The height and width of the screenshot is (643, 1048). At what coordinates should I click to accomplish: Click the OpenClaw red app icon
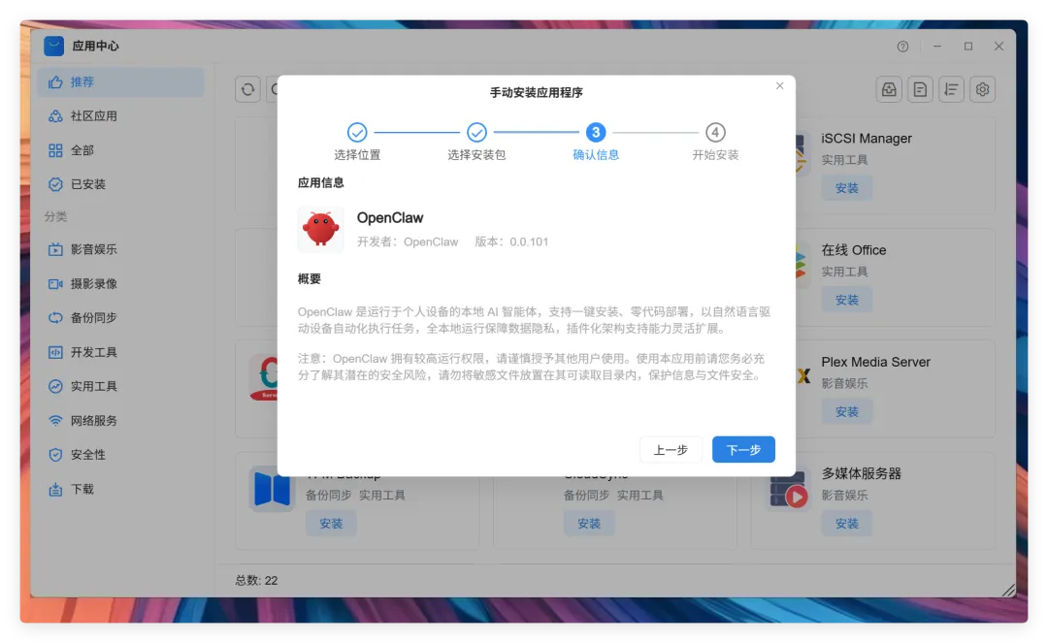tap(321, 229)
